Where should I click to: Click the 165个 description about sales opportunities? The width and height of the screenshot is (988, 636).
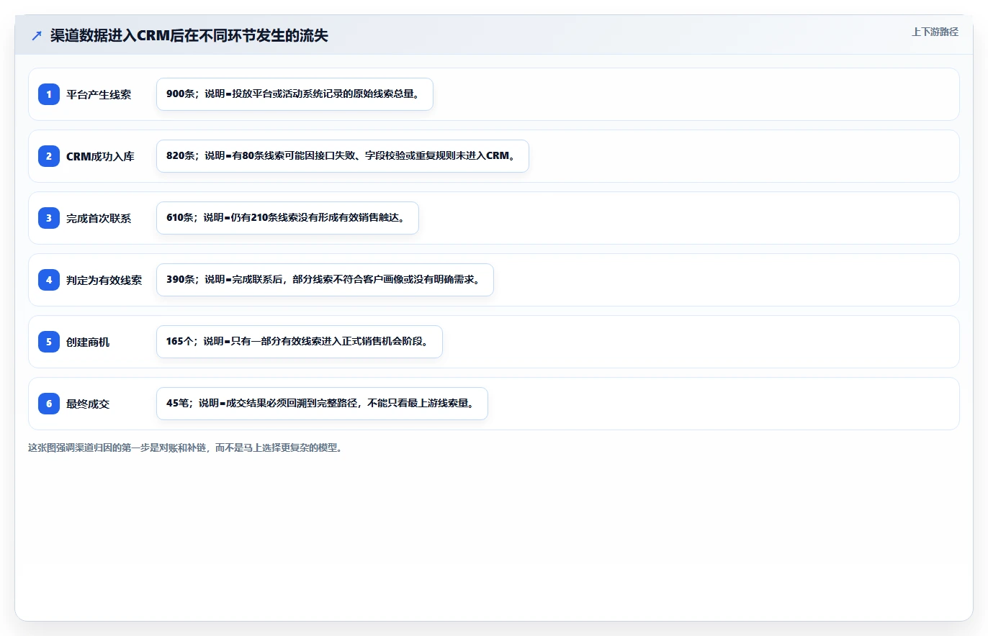[x=300, y=342]
